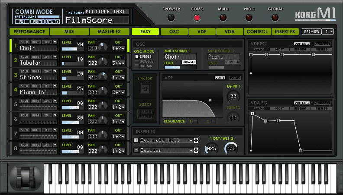The image size is (343, 195).
Task: Click the Korg M1 logo
Action: (x=315, y=14)
